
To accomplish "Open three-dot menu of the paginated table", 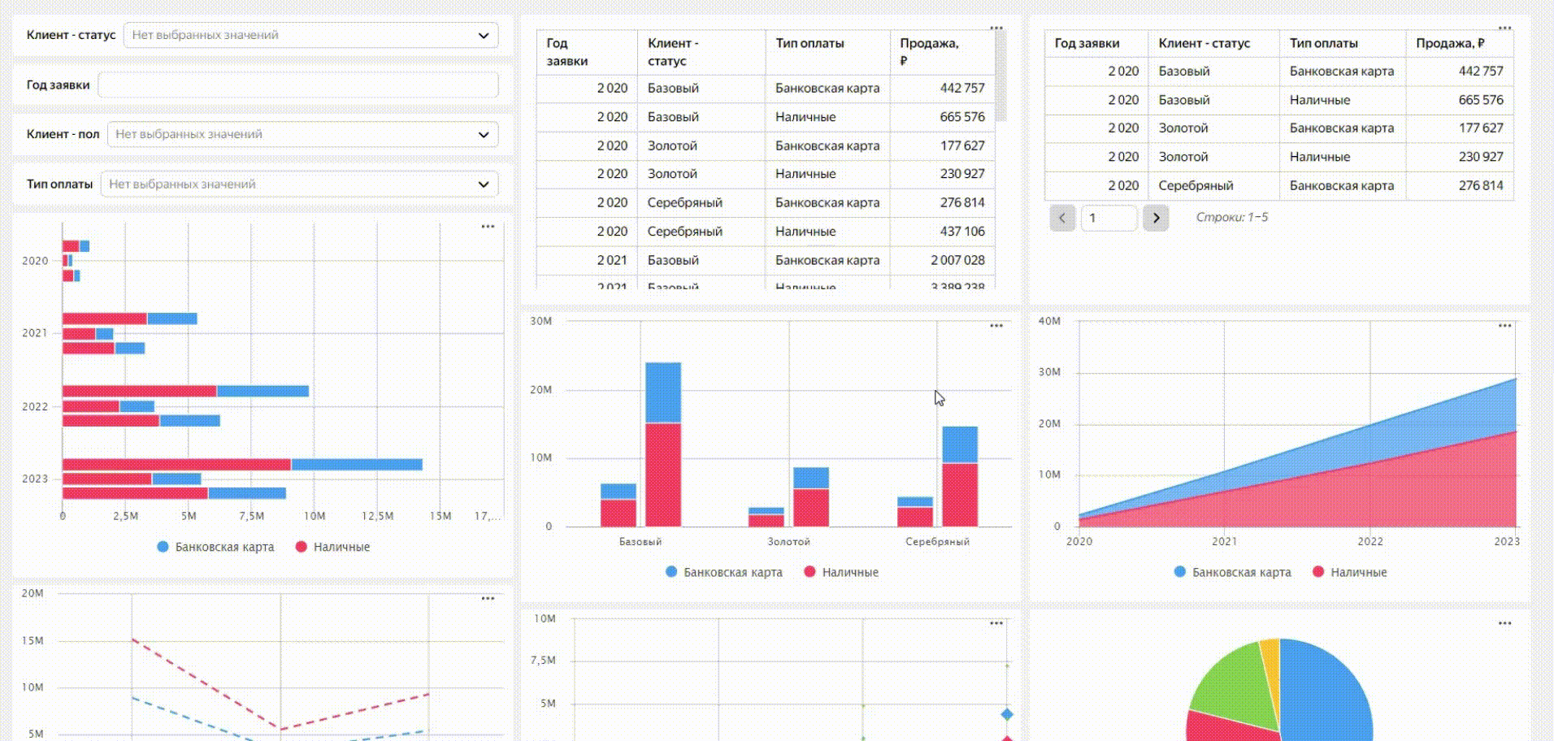I will click(x=1504, y=28).
